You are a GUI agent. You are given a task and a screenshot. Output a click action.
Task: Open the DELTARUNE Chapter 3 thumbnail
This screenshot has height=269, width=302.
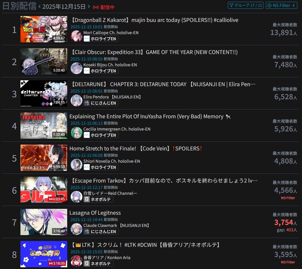click(44, 93)
